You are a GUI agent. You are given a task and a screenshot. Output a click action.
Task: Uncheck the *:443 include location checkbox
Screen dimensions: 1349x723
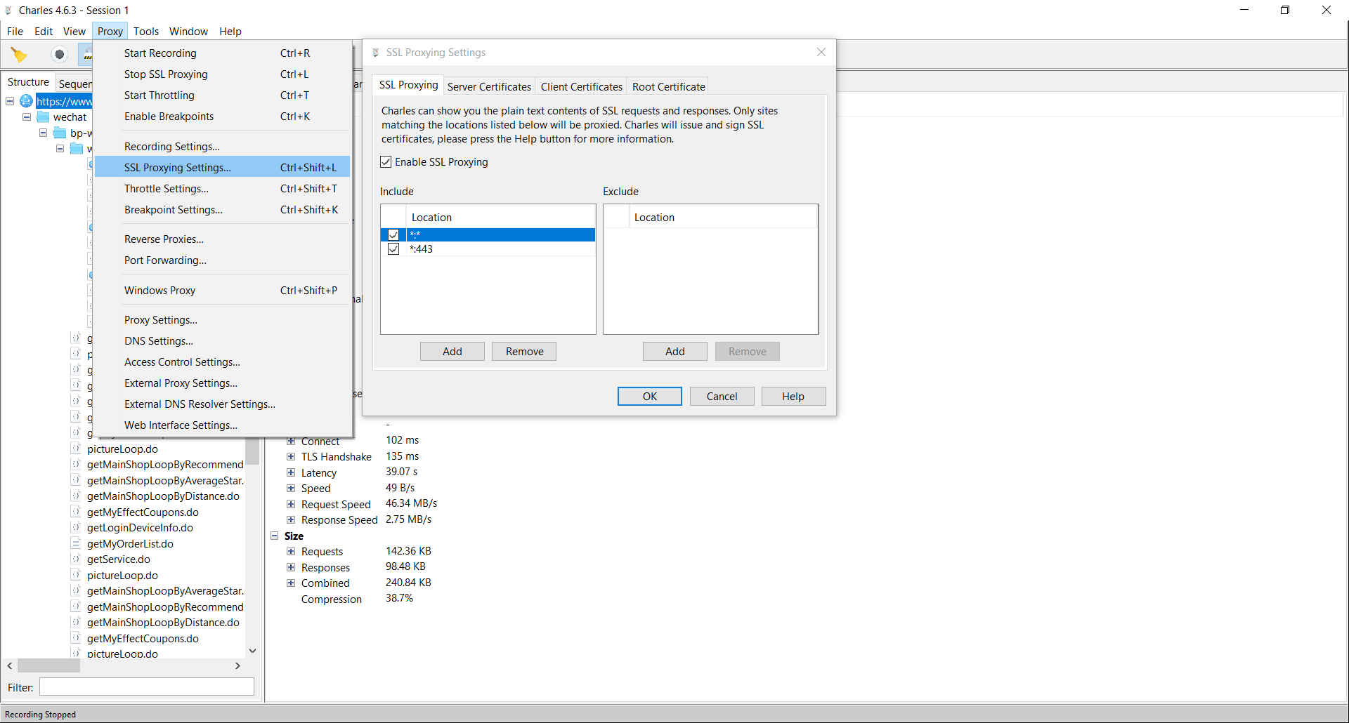[x=393, y=249]
